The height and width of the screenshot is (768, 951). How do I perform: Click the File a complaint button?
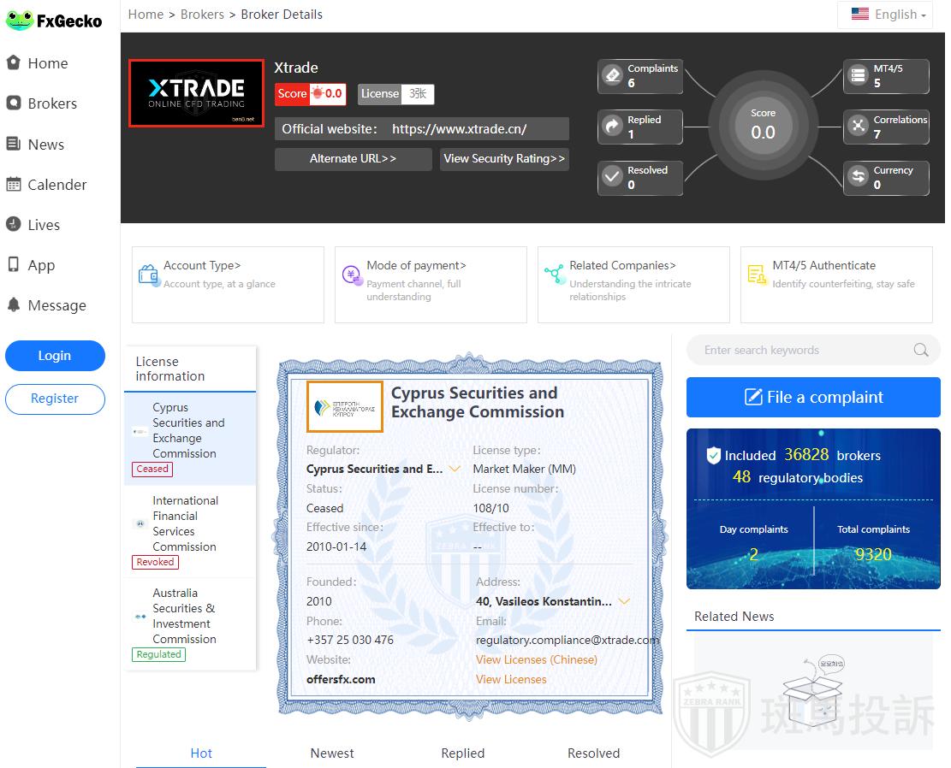click(812, 398)
